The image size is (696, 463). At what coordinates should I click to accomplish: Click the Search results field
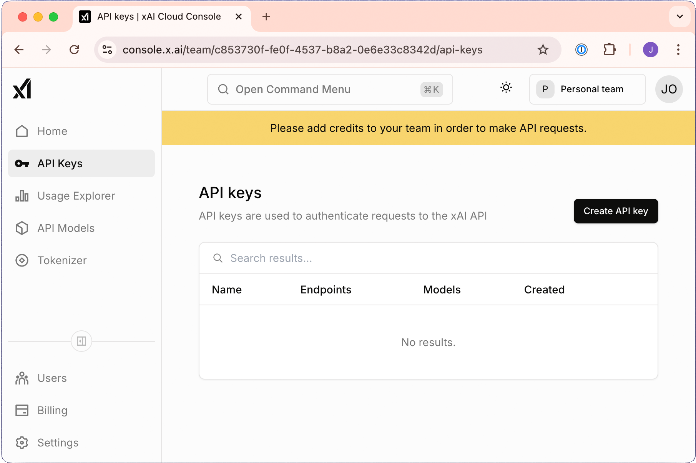point(428,258)
